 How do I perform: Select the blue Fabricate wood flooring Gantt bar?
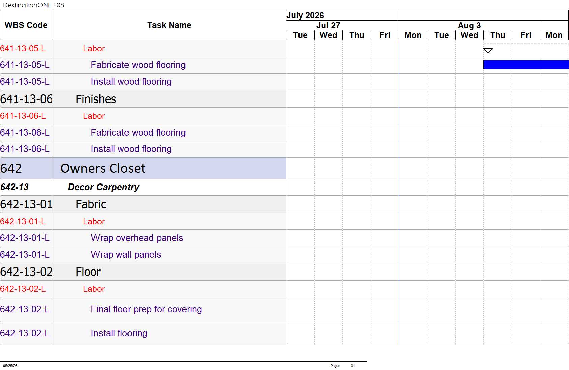tap(526, 65)
